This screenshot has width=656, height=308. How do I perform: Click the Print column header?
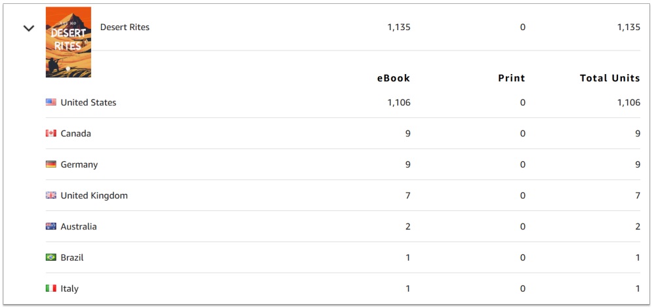[511, 78]
